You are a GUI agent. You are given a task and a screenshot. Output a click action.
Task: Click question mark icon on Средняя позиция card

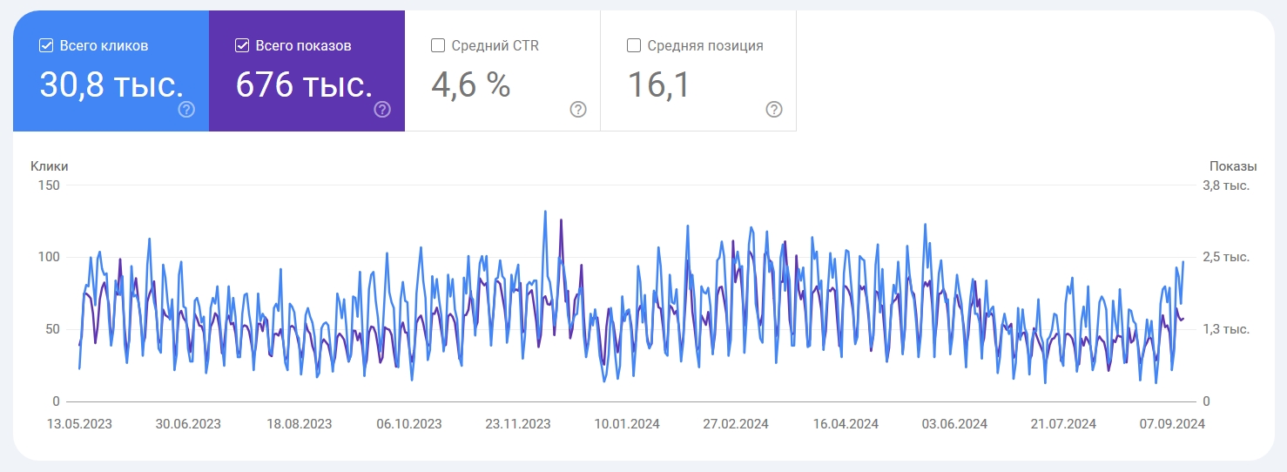click(x=774, y=110)
